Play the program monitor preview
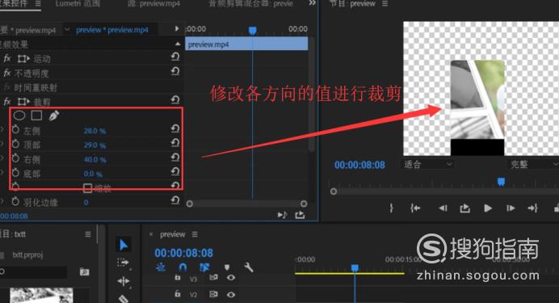The width and height of the screenshot is (559, 303). (488, 208)
